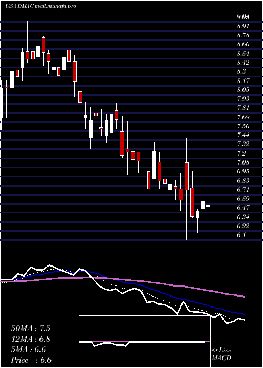Click the 8.05 price axis label
This screenshot has height=368, width=263.
click(243, 90)
